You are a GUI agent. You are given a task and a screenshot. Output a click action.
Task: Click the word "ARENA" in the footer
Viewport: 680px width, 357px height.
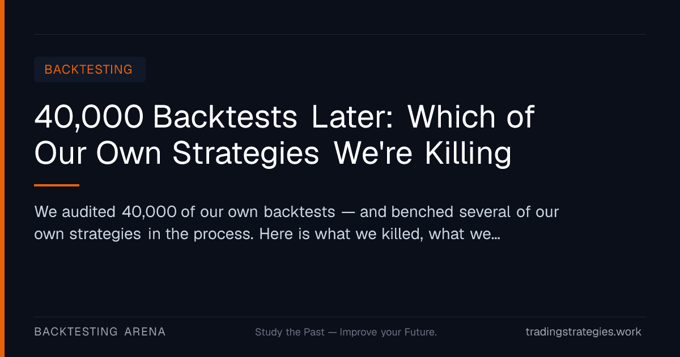(145, 332)
